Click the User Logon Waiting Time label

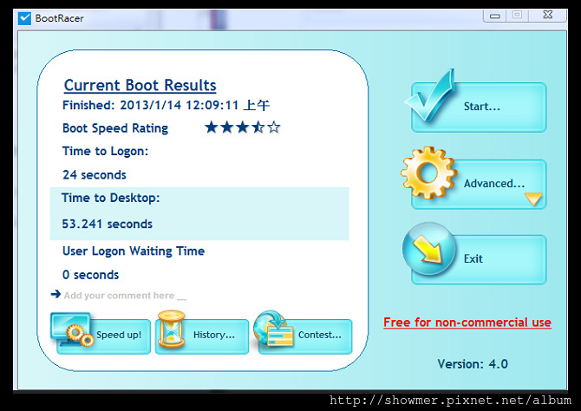(134, 251)
